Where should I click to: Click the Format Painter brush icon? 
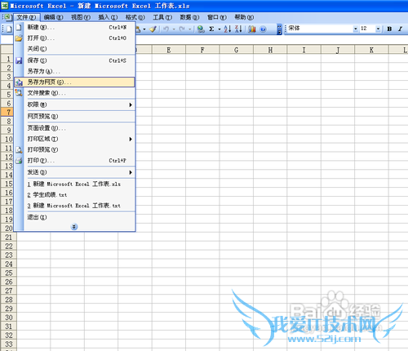tap(153, 29)
